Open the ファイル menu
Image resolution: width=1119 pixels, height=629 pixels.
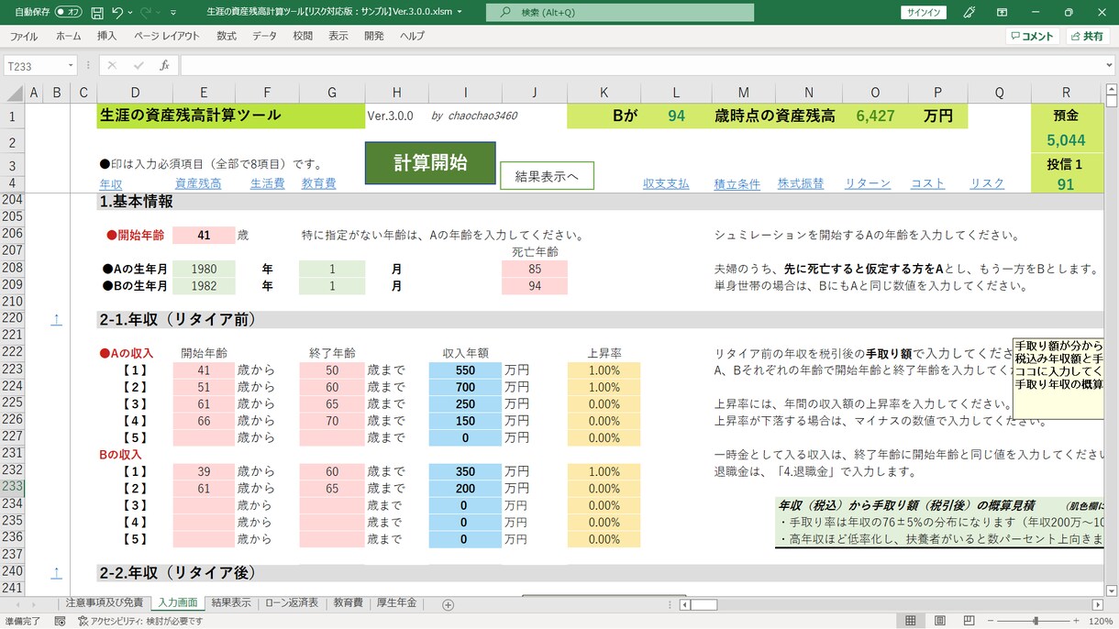point(24,37)
